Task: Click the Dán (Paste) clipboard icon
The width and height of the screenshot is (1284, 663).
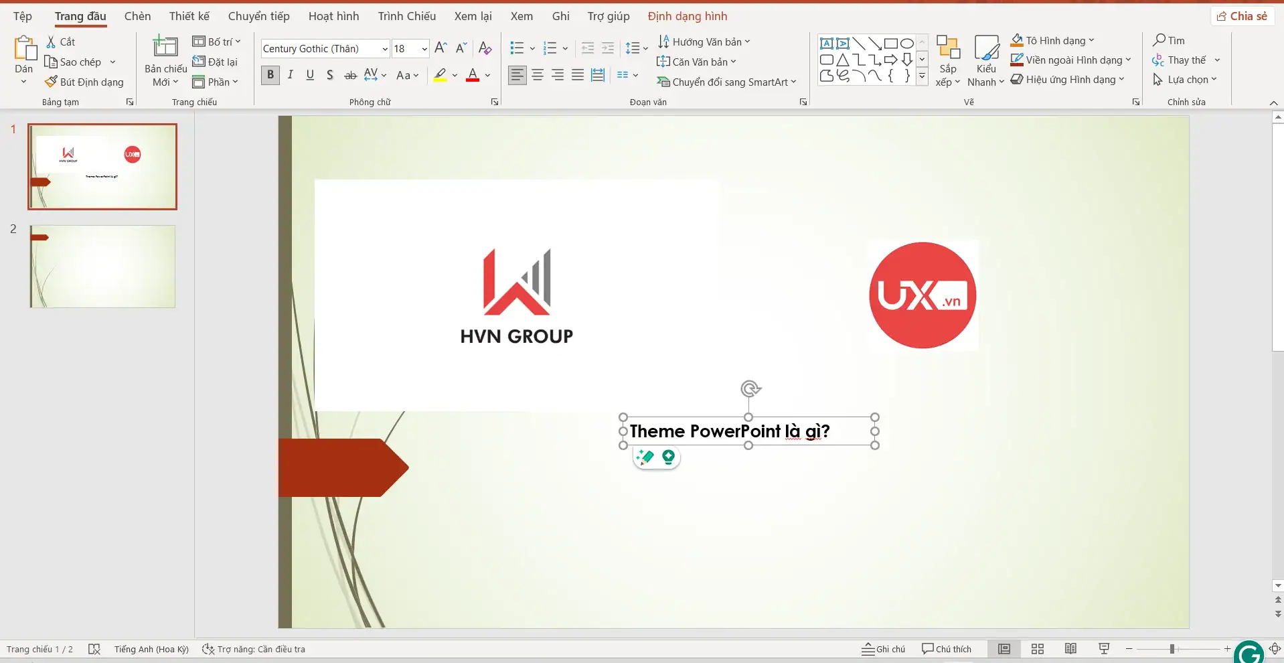Action: click(24, 49)
